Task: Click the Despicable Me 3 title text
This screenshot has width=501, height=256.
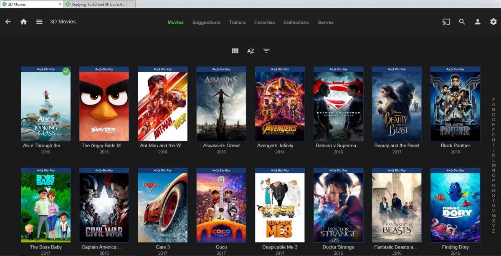Action: [x=280, y=247]
